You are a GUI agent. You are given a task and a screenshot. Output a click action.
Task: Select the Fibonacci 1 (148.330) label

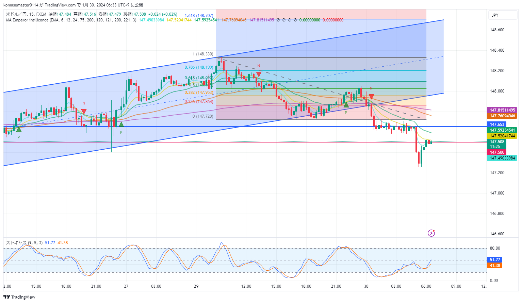203,54
